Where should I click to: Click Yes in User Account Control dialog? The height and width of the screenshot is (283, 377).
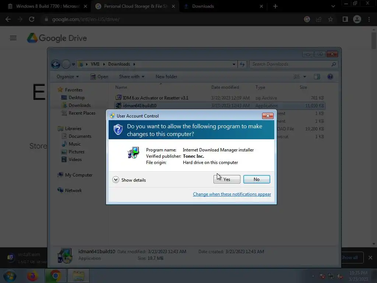click(x=227, y=179)
